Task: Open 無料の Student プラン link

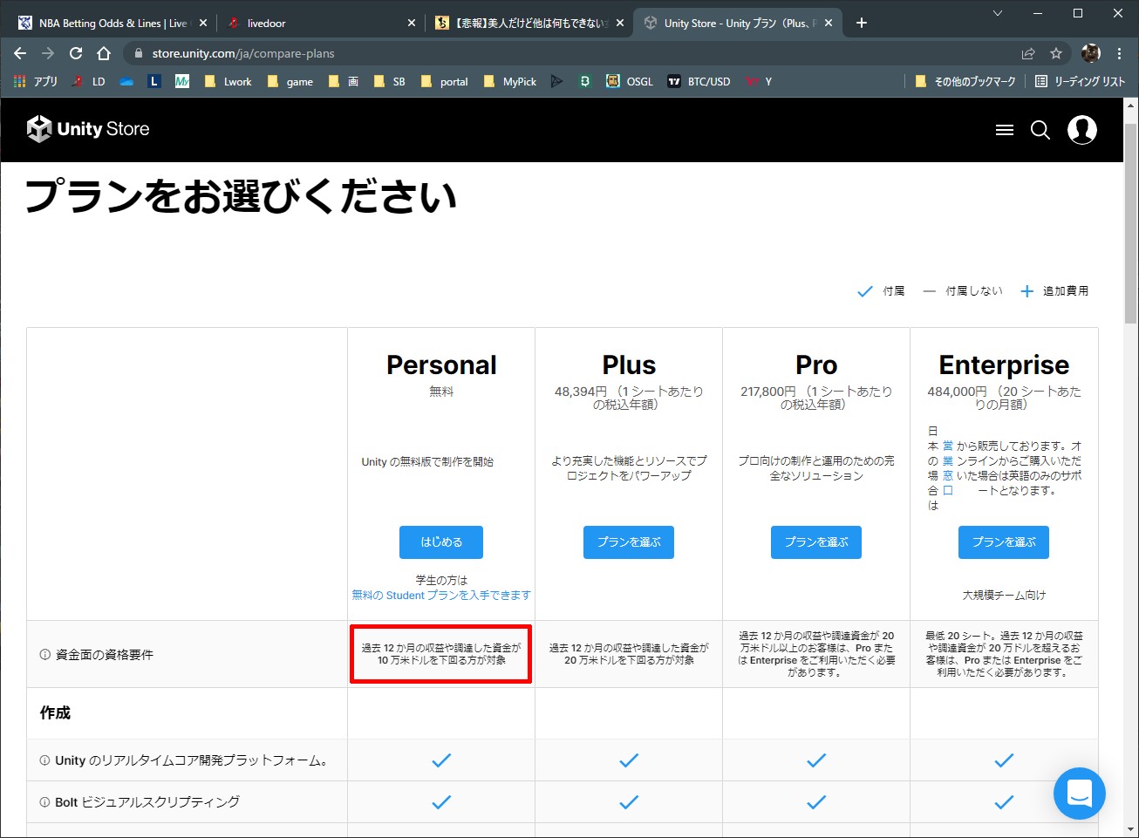Action: click(441, 595)
